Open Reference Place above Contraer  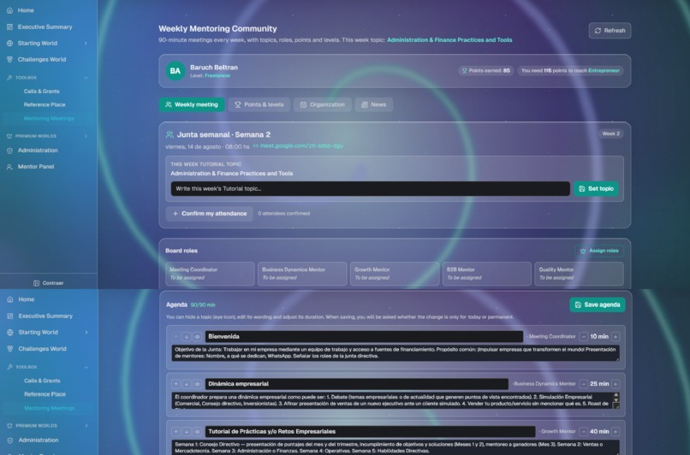[45, 104]
